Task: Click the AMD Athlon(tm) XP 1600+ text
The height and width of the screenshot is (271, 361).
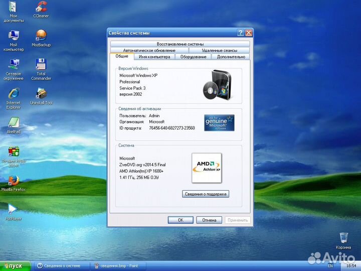Action: tap(141, 171)
